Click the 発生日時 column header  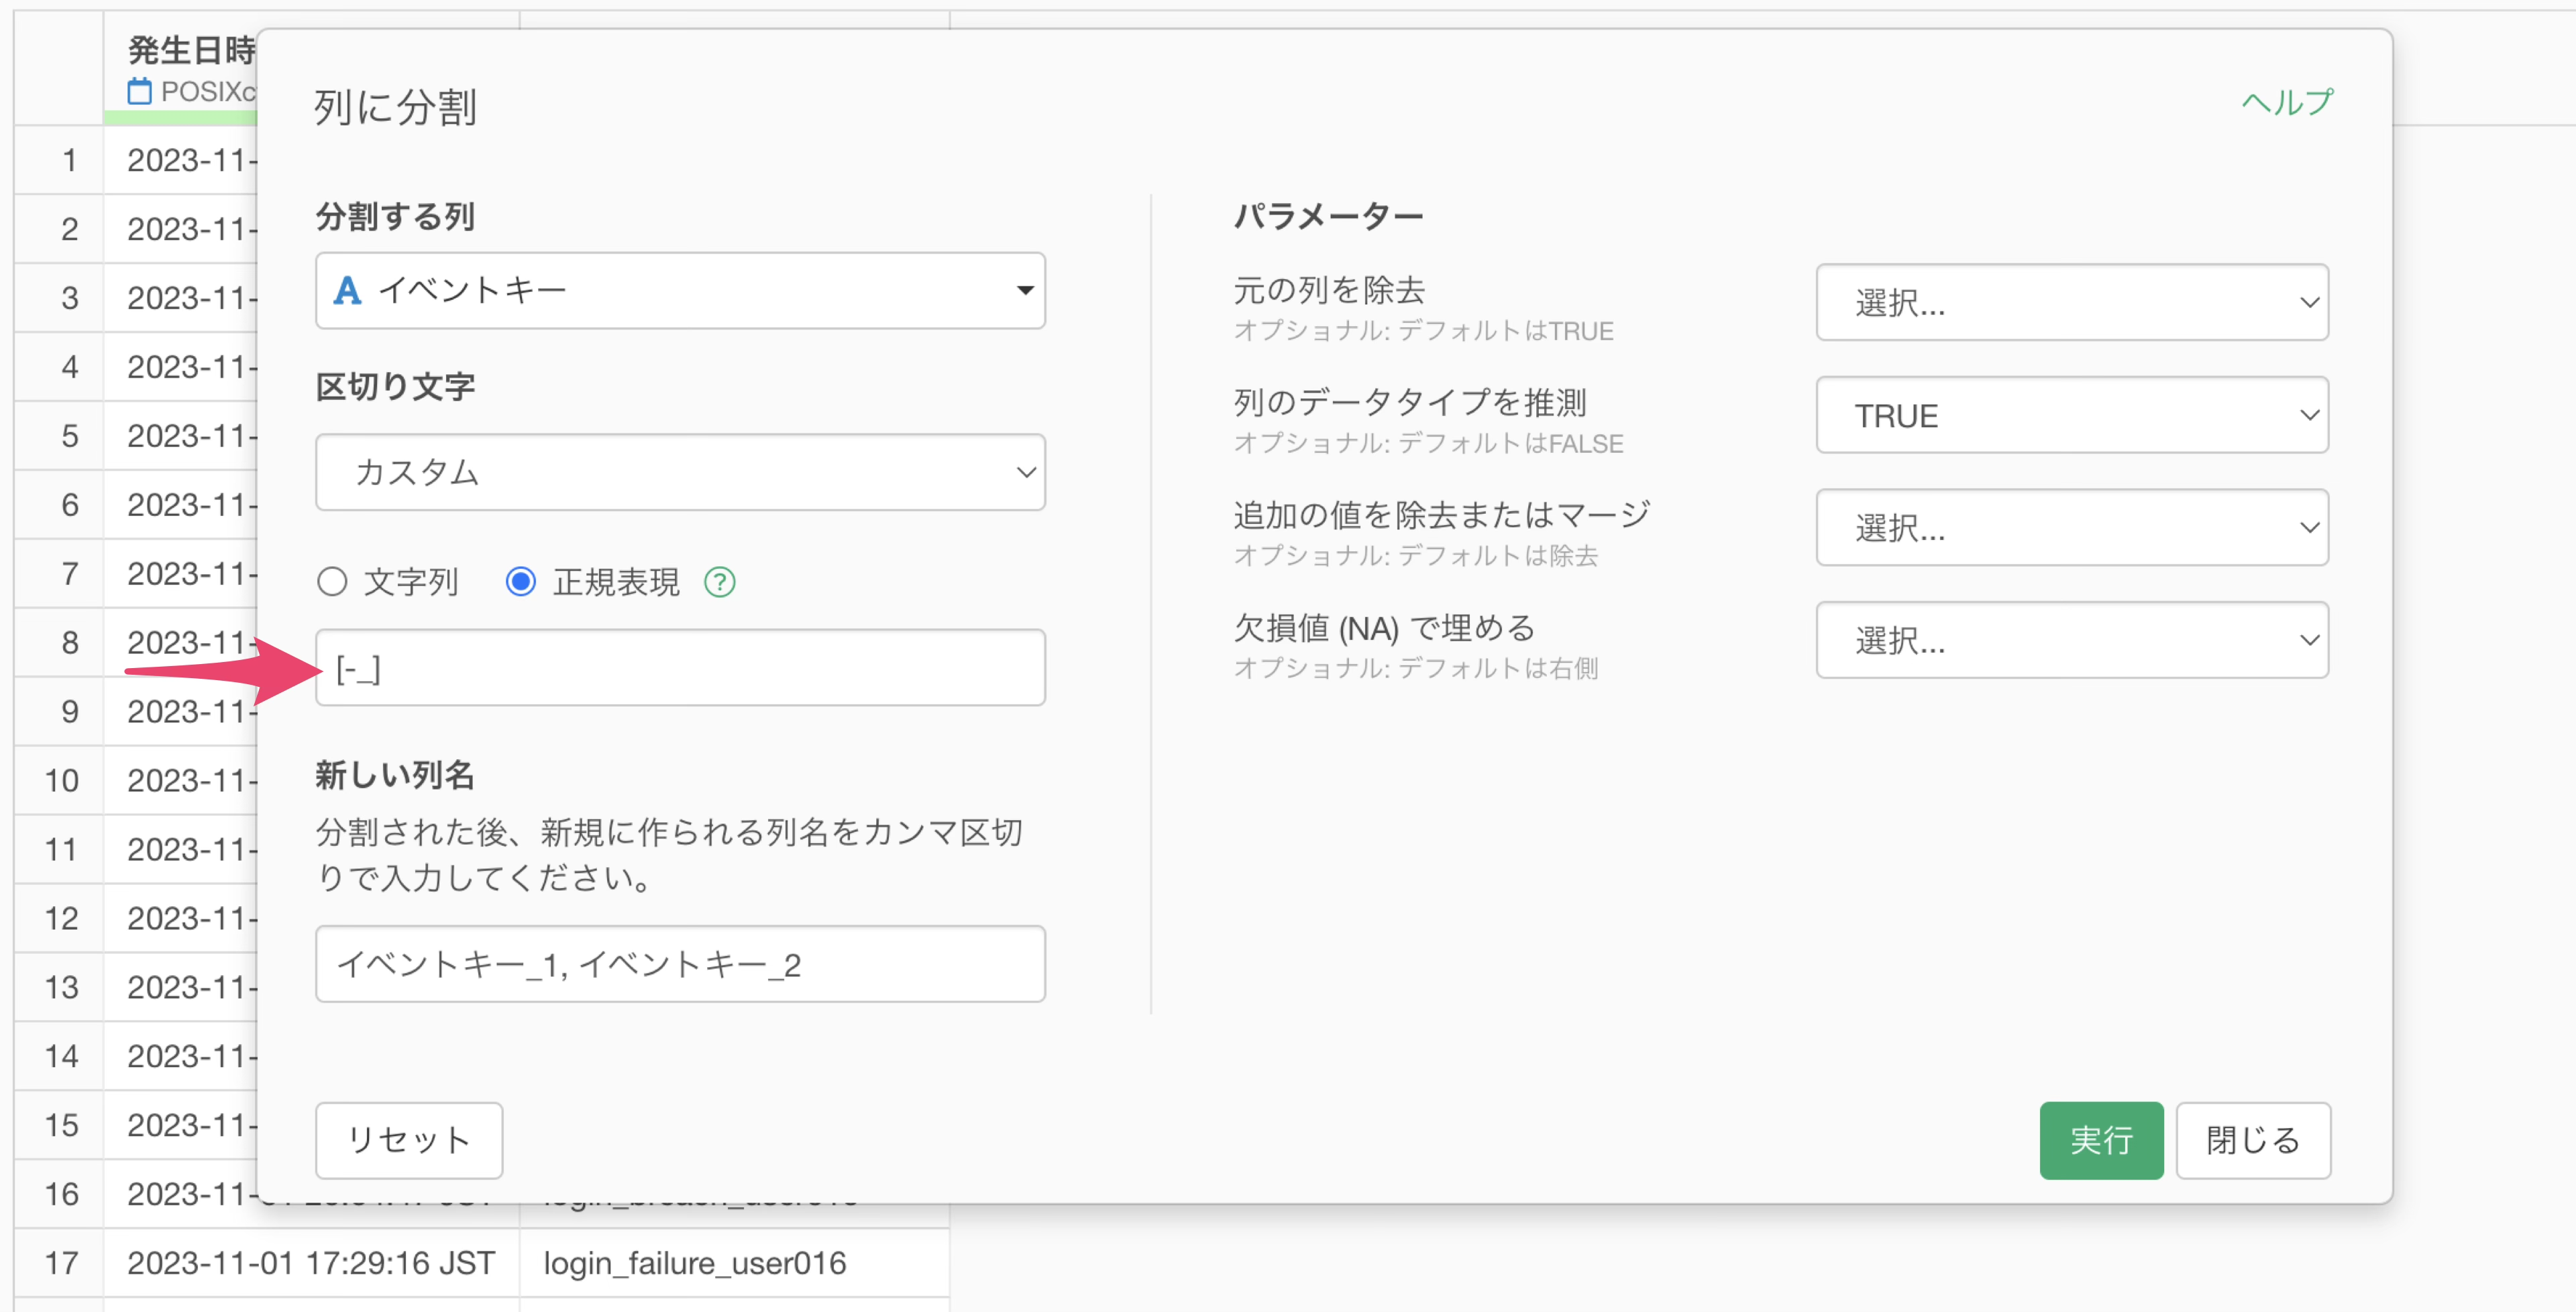[190, 50]
